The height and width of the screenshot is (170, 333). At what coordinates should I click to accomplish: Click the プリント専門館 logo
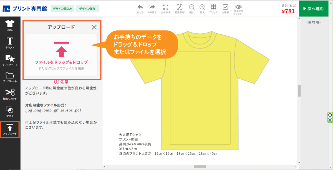(x=25, y=9)
